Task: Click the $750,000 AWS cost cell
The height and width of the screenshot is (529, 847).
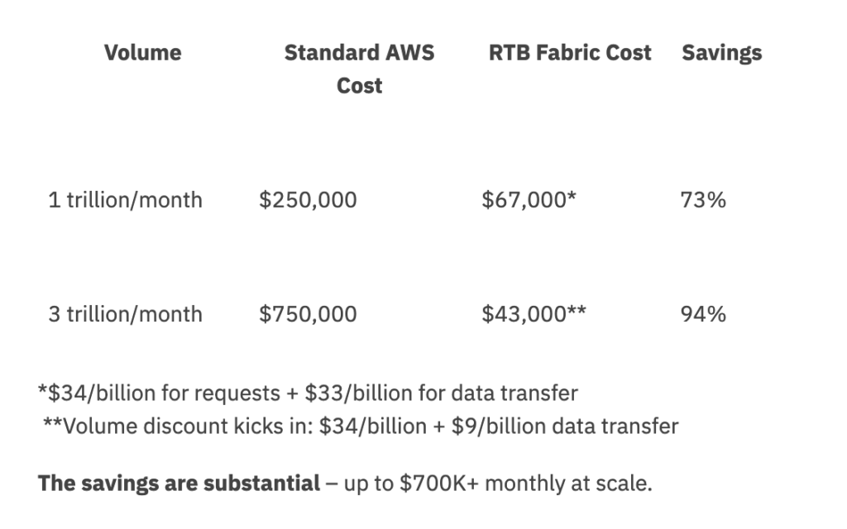Action: [x=308, y=314]
